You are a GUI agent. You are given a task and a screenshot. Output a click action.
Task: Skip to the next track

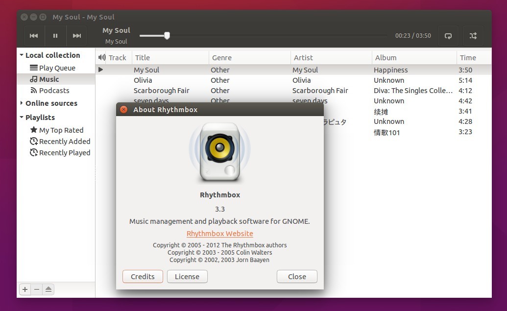coord(76,36)
